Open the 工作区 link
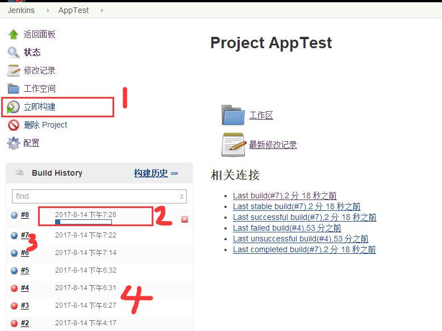This screenshot has height=331, width=442. (261, 115)
